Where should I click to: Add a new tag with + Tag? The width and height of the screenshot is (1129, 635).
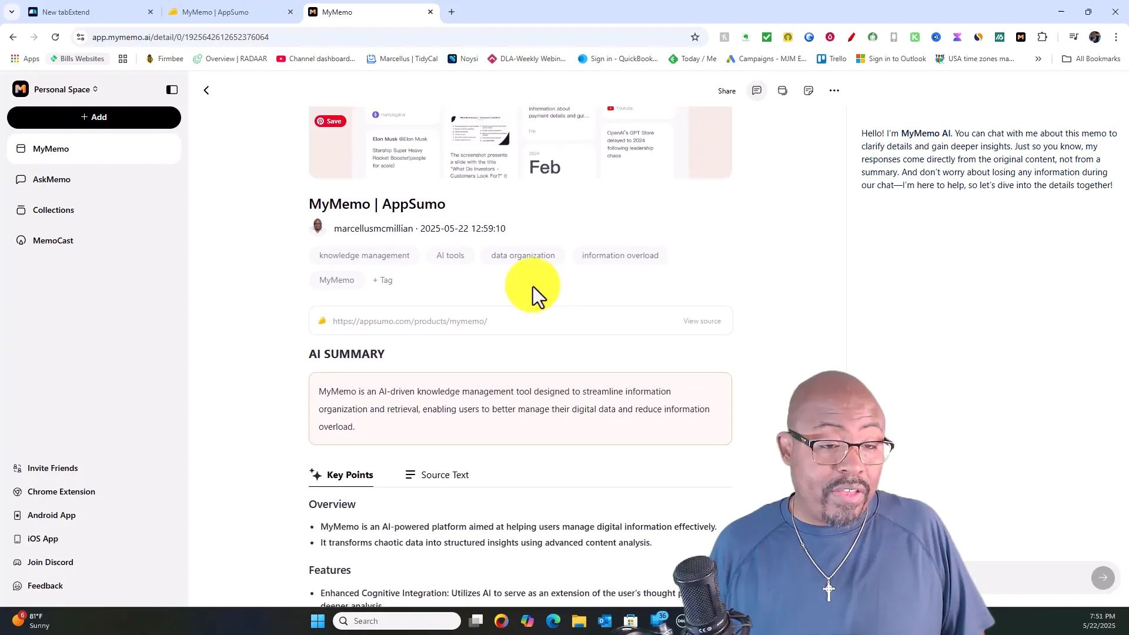(x=383, y=280)
